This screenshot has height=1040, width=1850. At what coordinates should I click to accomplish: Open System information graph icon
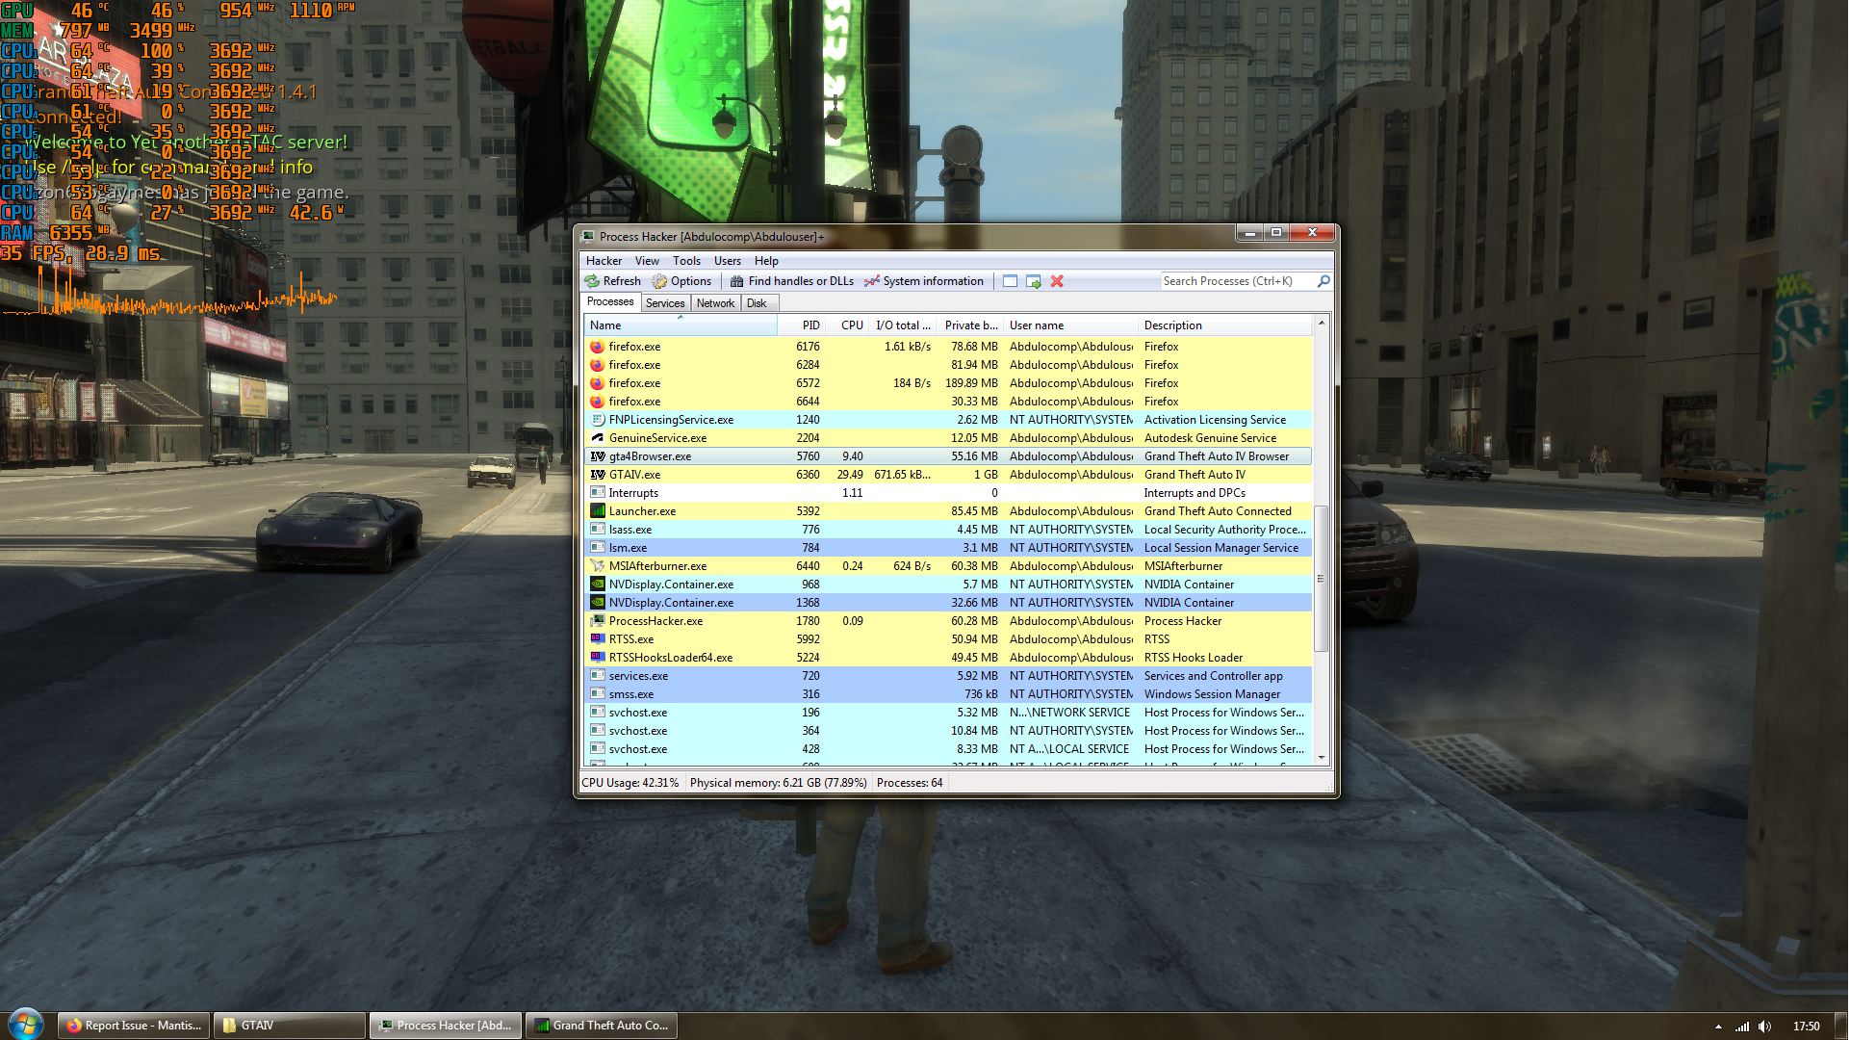[872, 281]
